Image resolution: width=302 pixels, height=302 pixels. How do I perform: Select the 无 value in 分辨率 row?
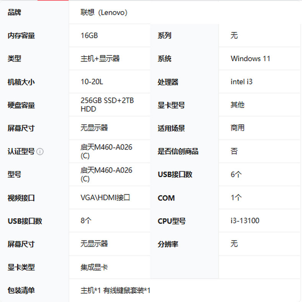[234, 244]
